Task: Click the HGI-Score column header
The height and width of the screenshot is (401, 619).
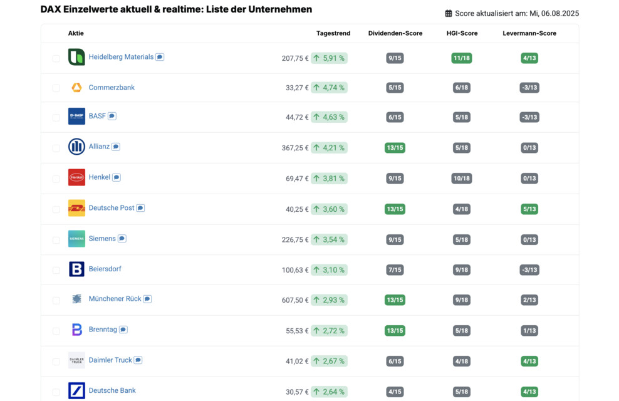Action: [462, 33]
